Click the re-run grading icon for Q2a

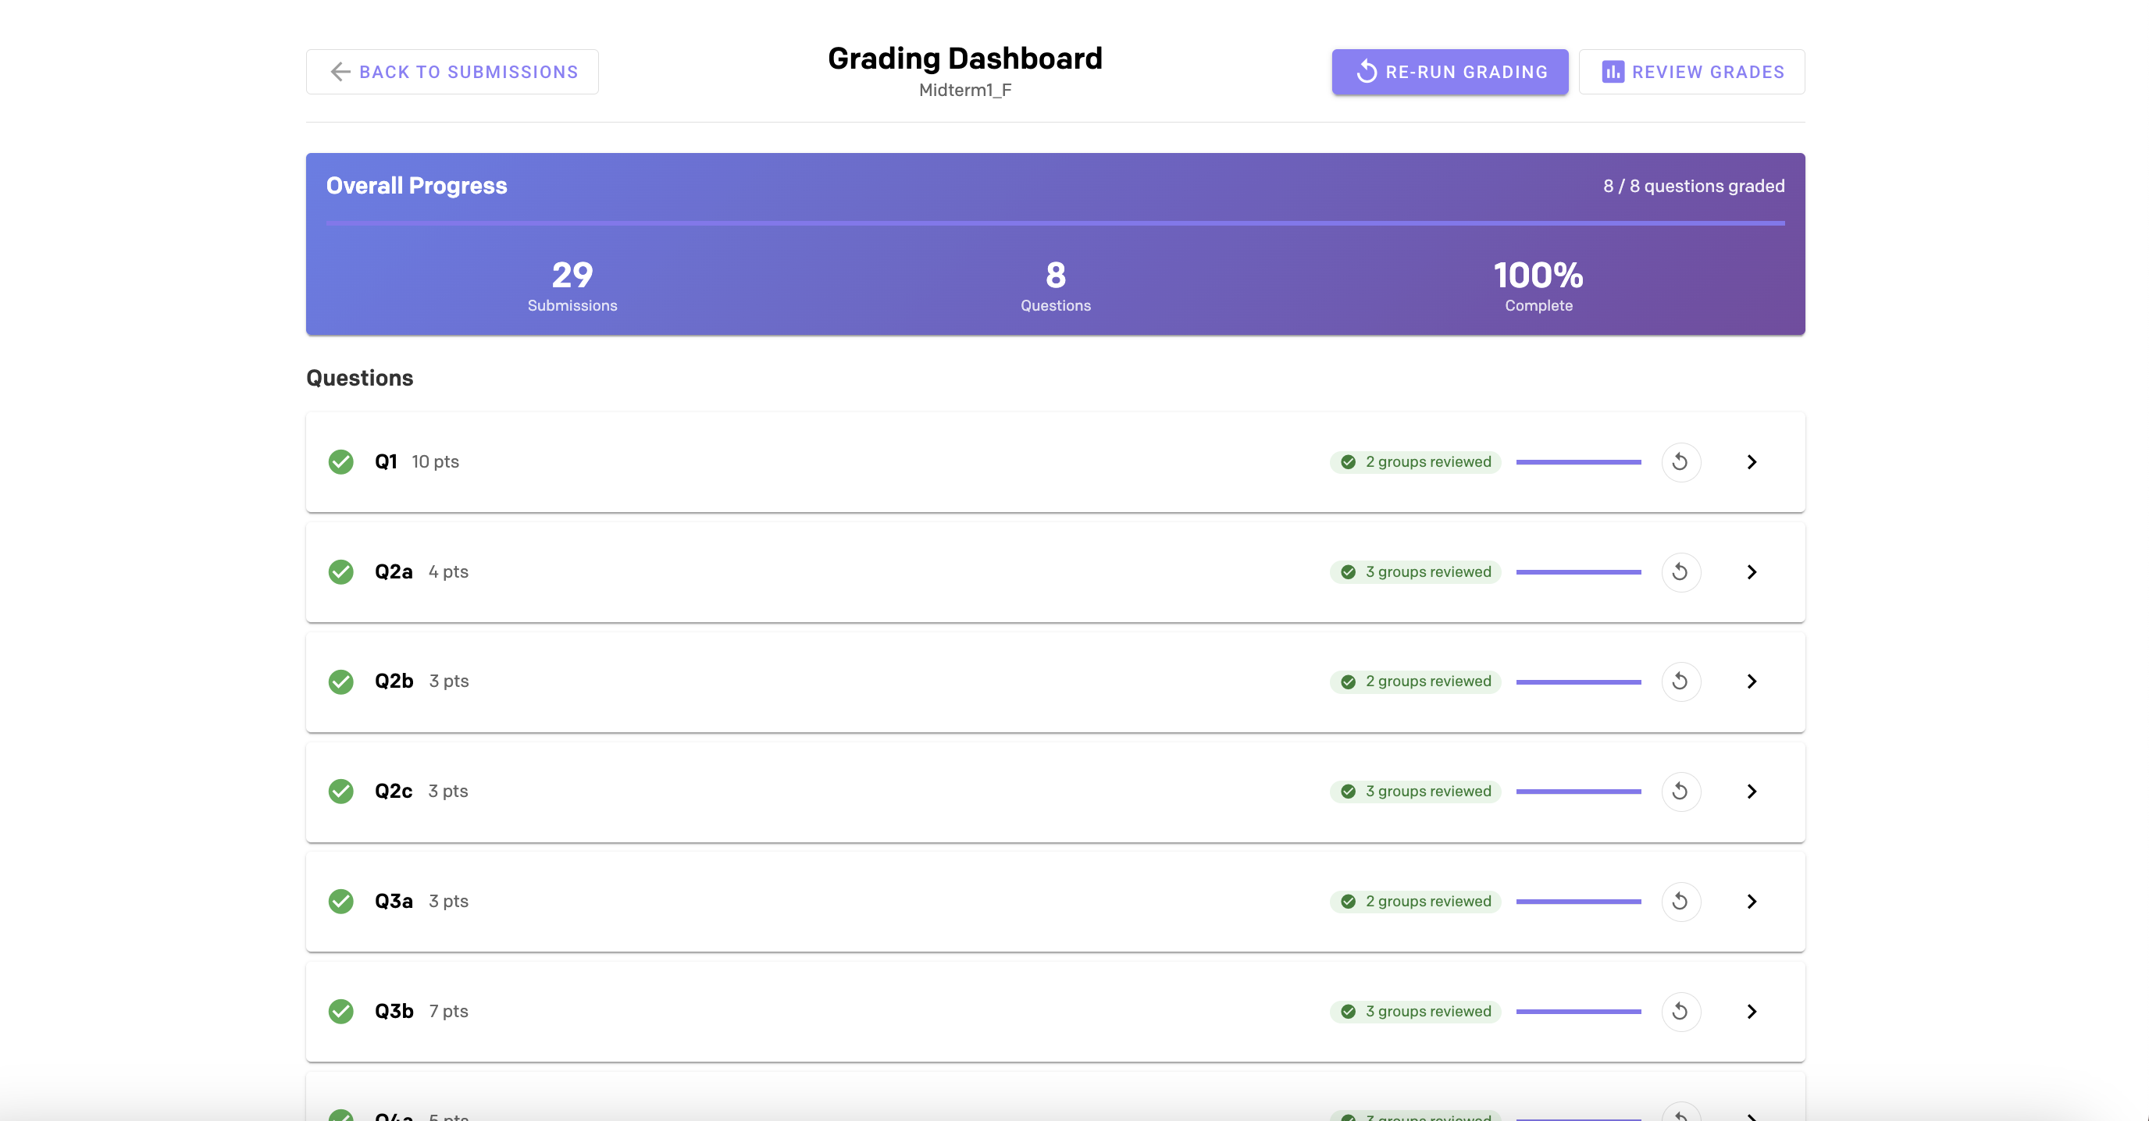(1682, 572)
